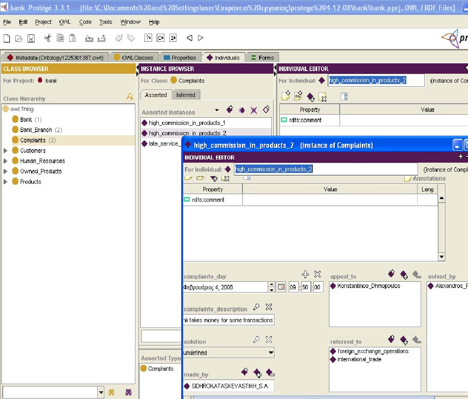The image size is (468, 399).
Task: Open the Project menu
Action: tap(43, 22)
